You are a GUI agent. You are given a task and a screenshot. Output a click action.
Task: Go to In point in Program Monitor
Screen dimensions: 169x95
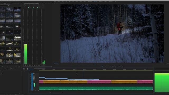tap(109, 66)
